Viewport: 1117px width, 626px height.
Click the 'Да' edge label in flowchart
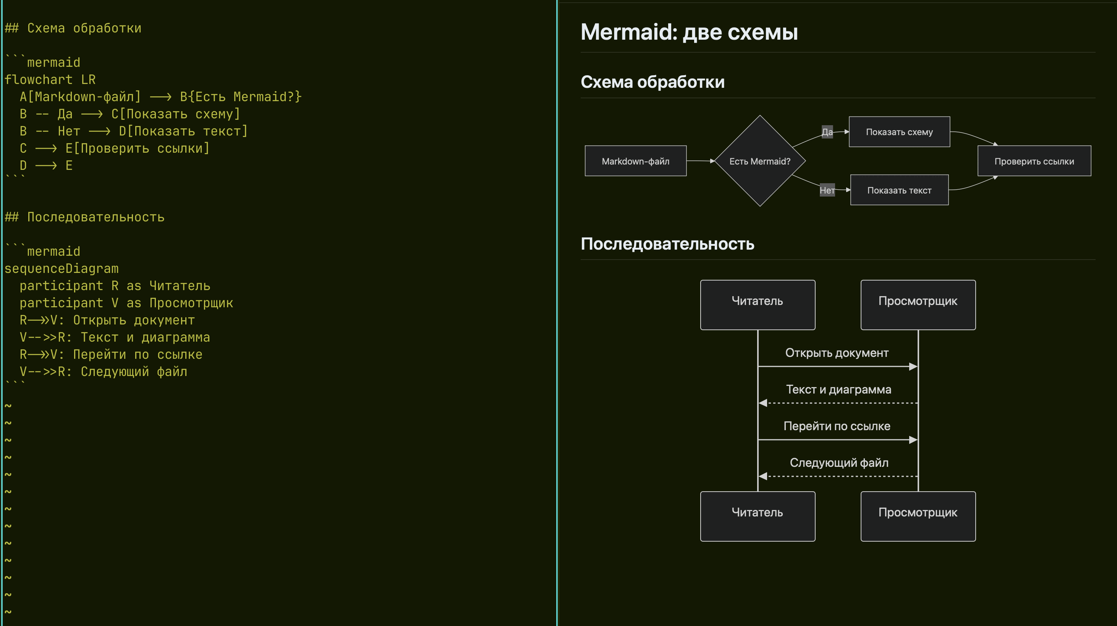(x=827, y=132)
